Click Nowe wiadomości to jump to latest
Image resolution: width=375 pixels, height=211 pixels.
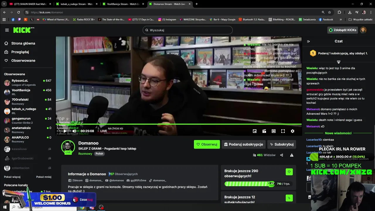[x=338, y=133]
